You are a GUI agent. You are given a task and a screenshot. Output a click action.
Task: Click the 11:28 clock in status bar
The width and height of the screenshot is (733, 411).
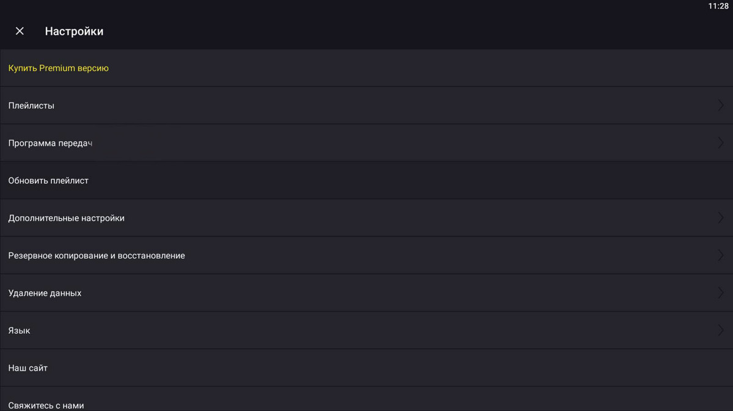pos(718,6)
